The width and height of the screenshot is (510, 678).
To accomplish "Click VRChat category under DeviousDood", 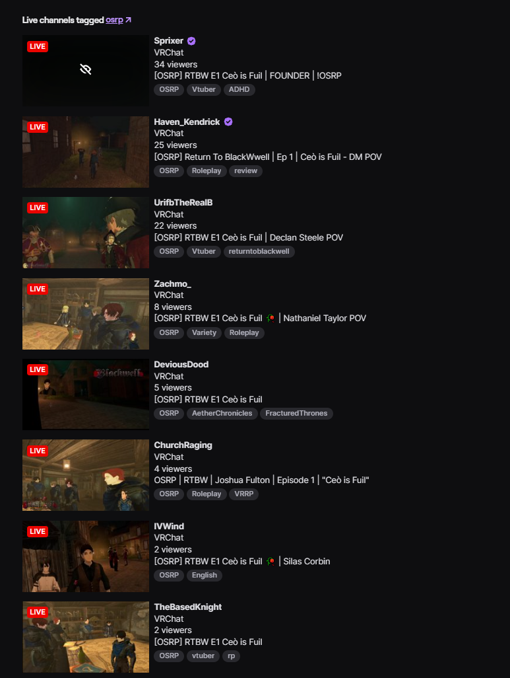I will tap(169, 377).
